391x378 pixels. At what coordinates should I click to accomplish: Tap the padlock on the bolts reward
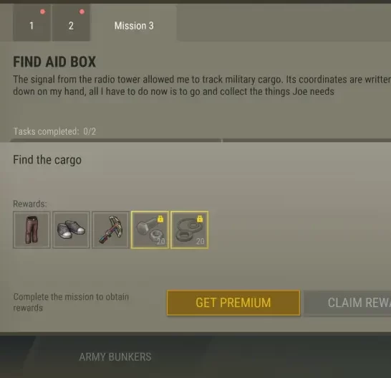(x=160, y=219)
